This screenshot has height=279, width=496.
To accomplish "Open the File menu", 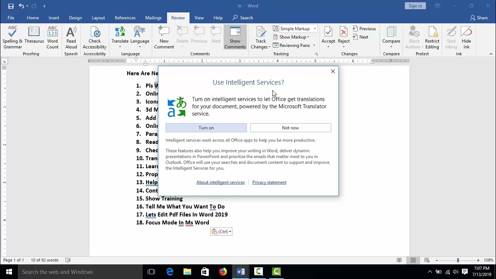I will [x=11, y=18].
